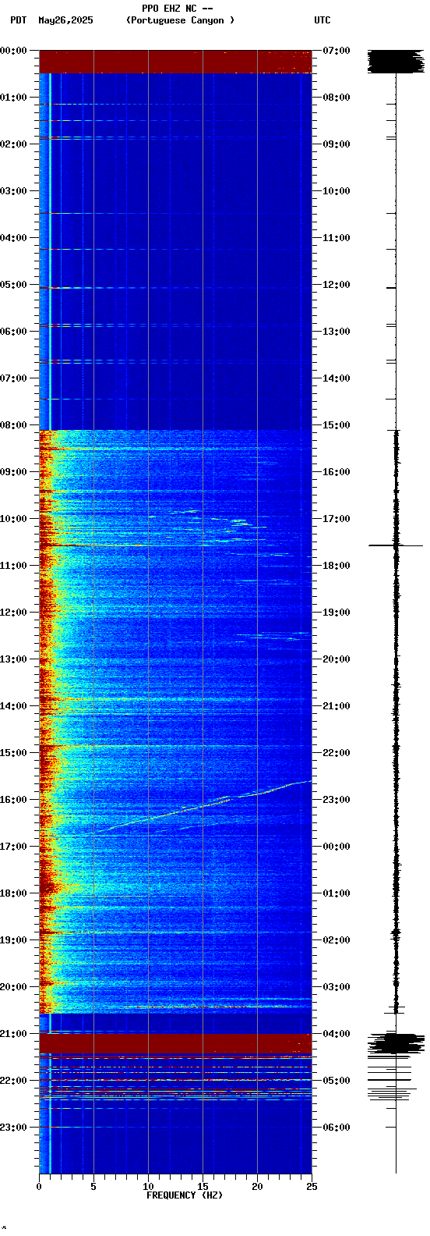Click the PDT '21:00' time label
Screen dimensions: 430x1236
tap(13, 1034)
